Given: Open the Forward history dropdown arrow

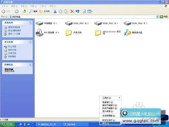Looking at the screenshot, I should pos(21,12).
